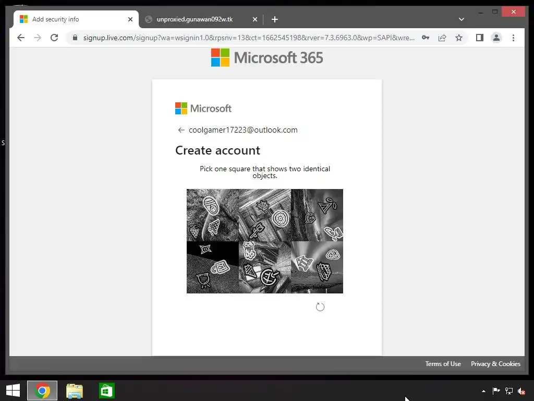Close the Chrome window
534x401 pixels.
514,12
